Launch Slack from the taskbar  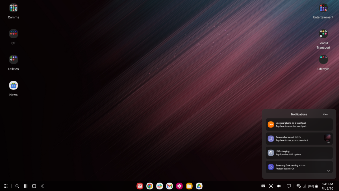coord(160,186)
